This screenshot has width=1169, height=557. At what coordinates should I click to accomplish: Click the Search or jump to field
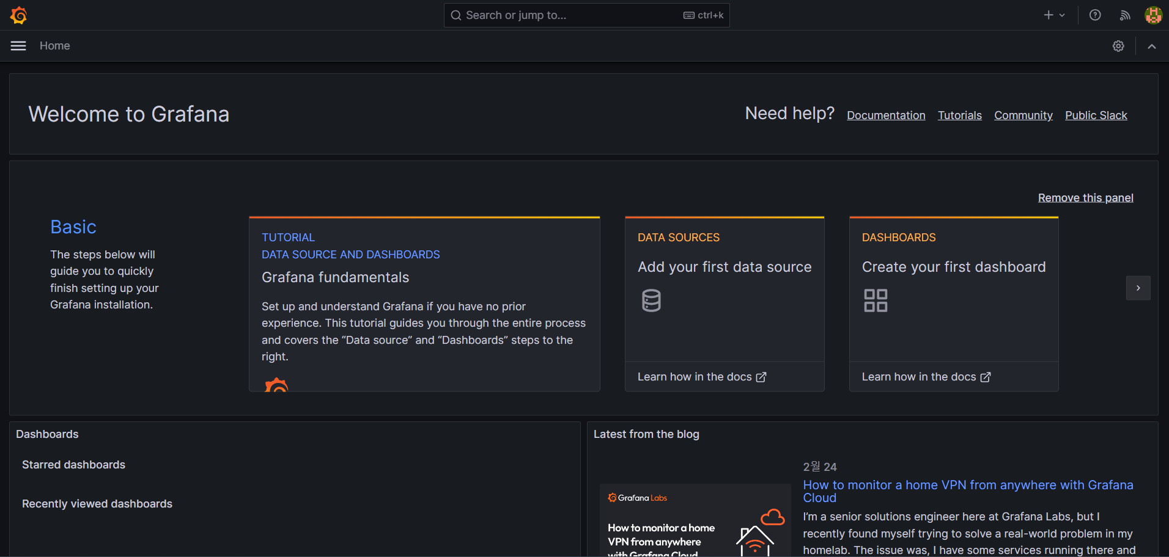[586, 15]
